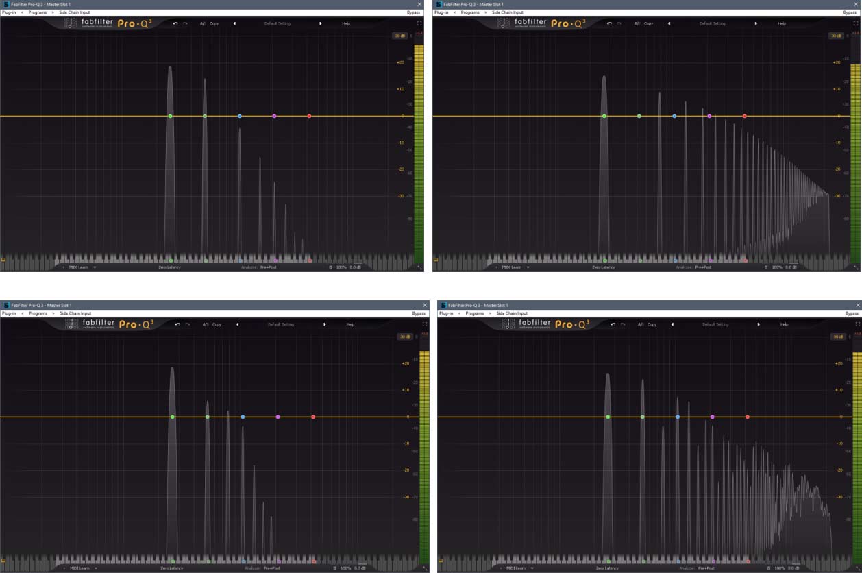Viewport: 862px width, 573px height.
Task: Select Side Chain Input in the bottom-right window
Action: tap(513, 313)
